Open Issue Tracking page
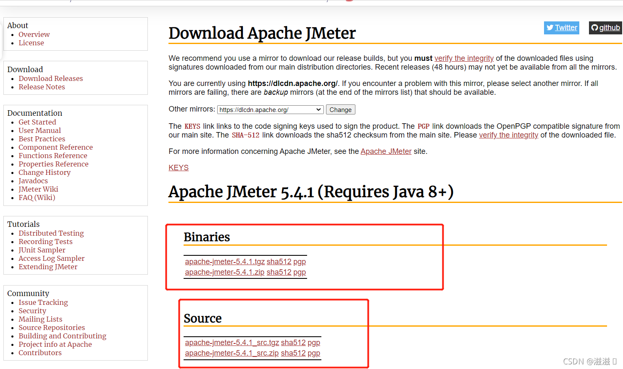623x369 pixels. (x=43, y=302)
